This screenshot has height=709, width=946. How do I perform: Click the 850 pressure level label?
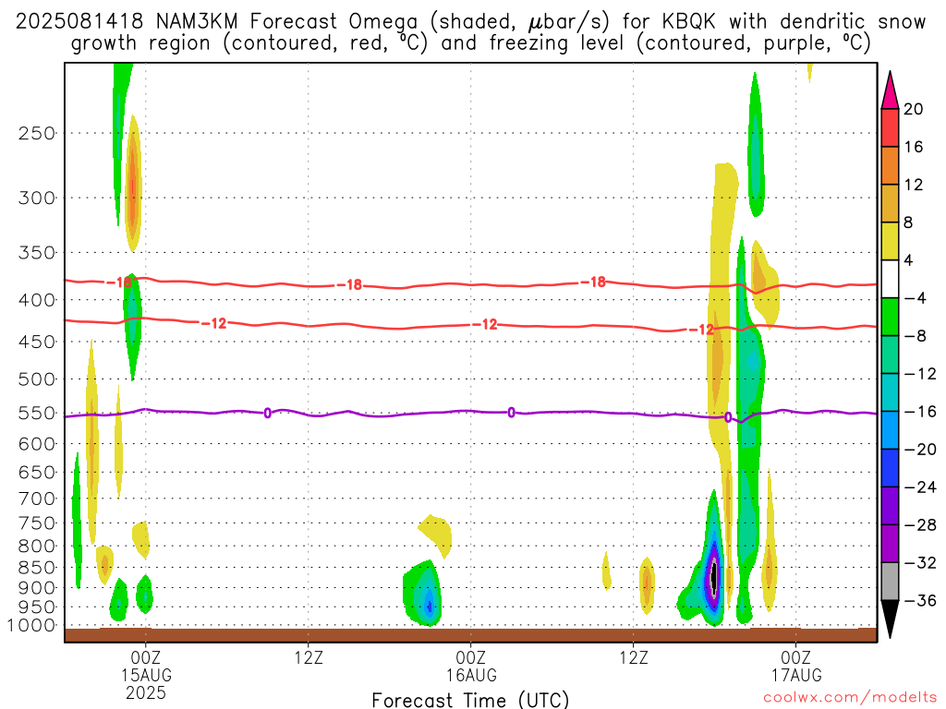click(37, 568)
